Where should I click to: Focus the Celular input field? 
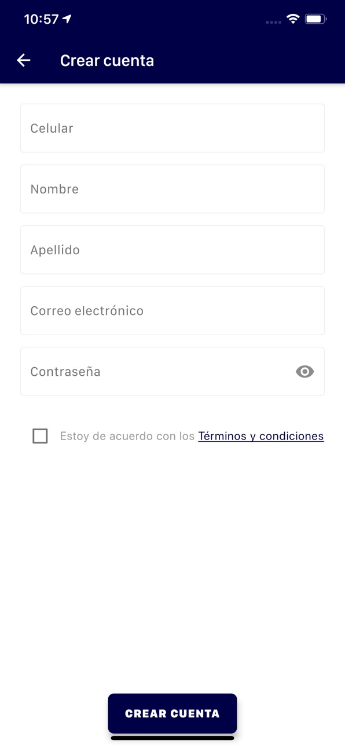172,128
